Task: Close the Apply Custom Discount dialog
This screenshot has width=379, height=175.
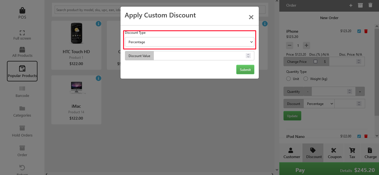Action: click(251, 17)
